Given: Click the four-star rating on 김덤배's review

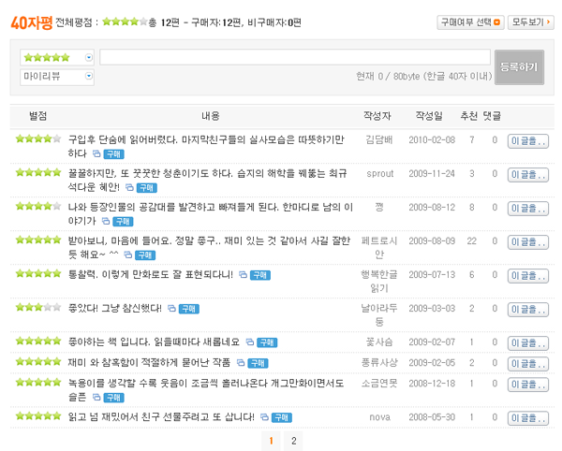Looking at the screenshot, I should tap(38, 138).
